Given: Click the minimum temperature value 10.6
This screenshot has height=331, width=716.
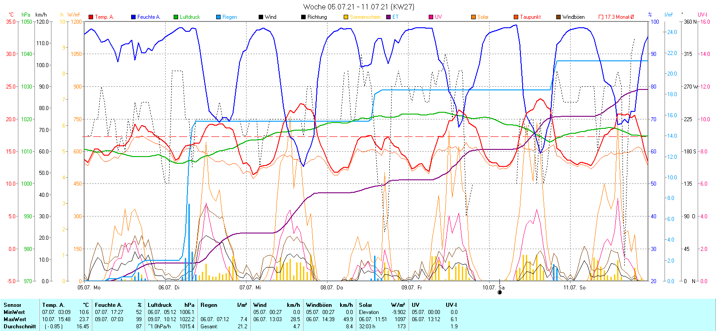Looking at the screenshot, I should pyautogui.click(x=84, y=312).
